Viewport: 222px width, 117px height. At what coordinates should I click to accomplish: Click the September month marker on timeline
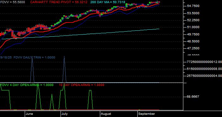pyautogui.click(x=147, y=114)
